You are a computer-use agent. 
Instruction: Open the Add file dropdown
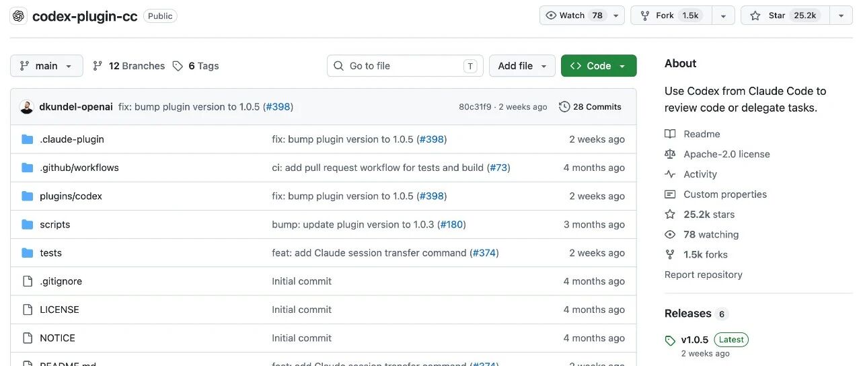pos(522,66)
